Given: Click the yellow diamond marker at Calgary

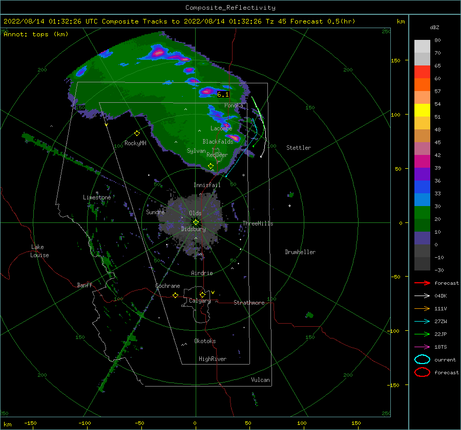Looking at the screenshot, I should tap(202, 295).
